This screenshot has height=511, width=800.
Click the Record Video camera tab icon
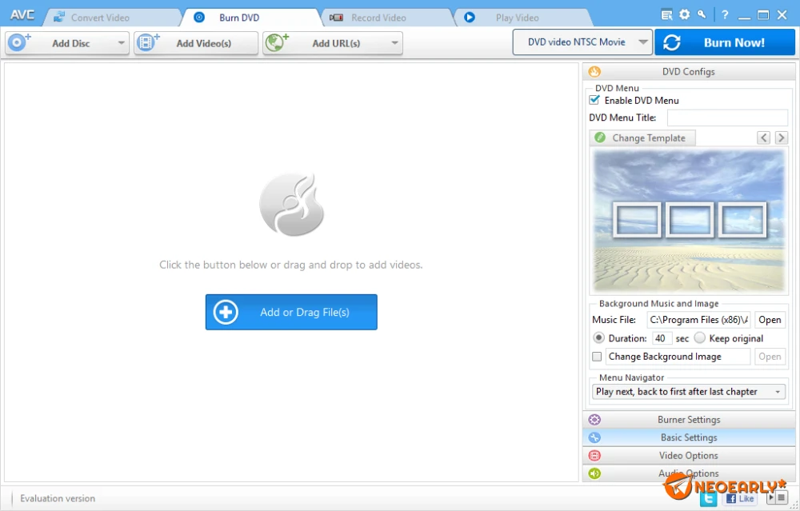[336, 18]
